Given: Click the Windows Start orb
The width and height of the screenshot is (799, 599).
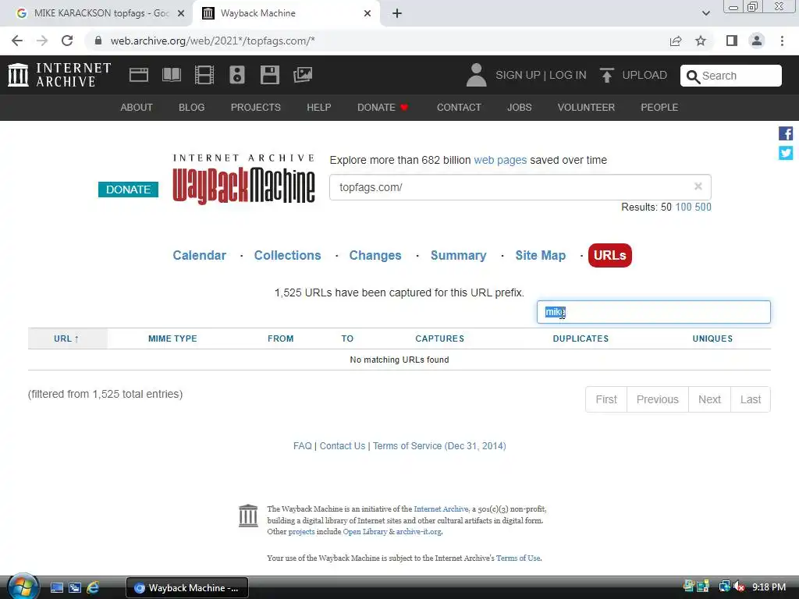Looking at the screenshot, I should point(23,587).
